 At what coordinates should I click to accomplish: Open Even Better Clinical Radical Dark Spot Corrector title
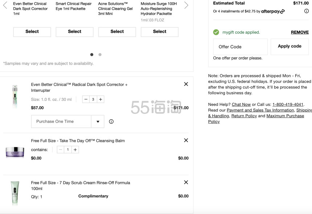tap(79, 87)
